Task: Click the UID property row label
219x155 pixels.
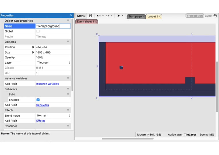Action: pos(7,73)
